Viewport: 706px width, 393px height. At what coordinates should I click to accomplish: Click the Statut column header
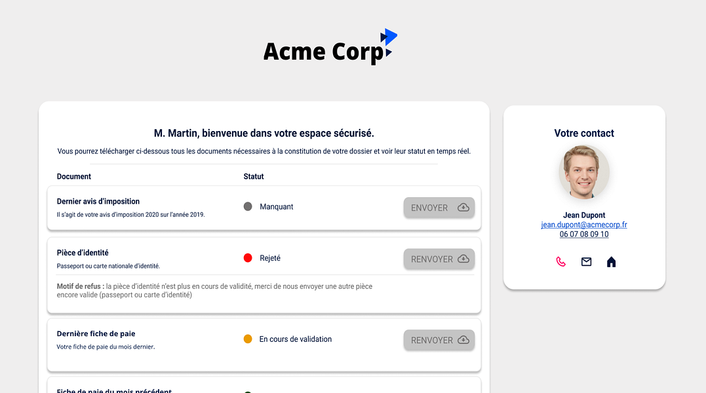[254, 177]
